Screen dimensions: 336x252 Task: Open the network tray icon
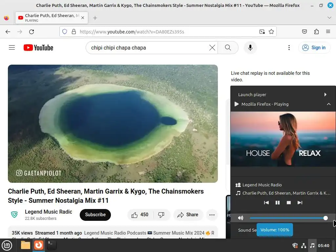click(304, 245)
